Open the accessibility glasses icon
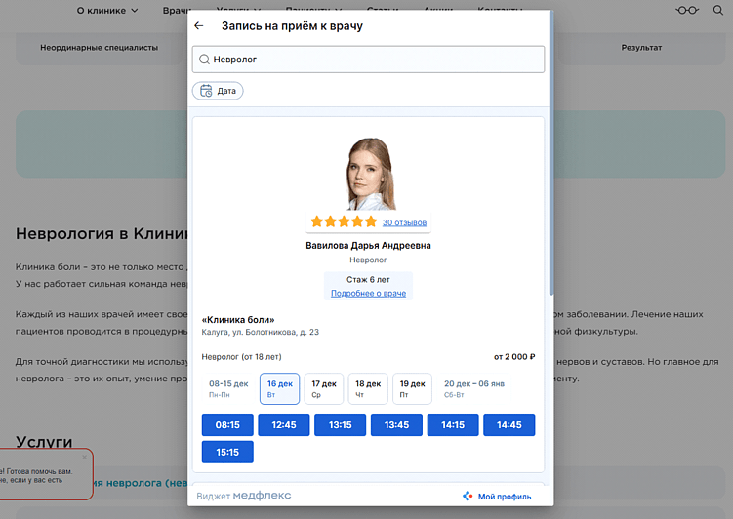The width and height of the screenshot is (733, 519). tap(687, 10)
